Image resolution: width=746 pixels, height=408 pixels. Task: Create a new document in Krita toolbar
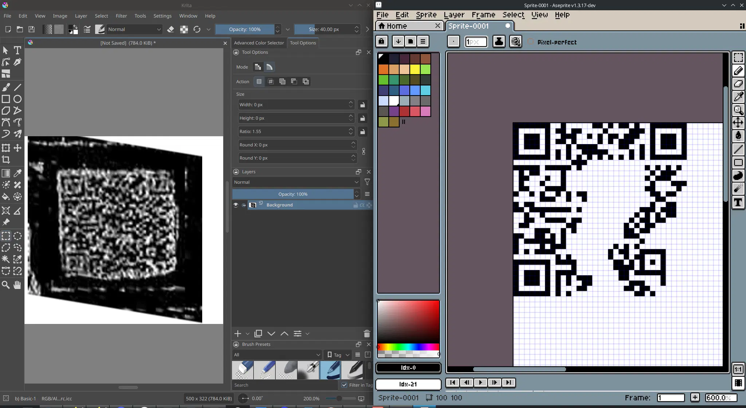pos(8,29)
